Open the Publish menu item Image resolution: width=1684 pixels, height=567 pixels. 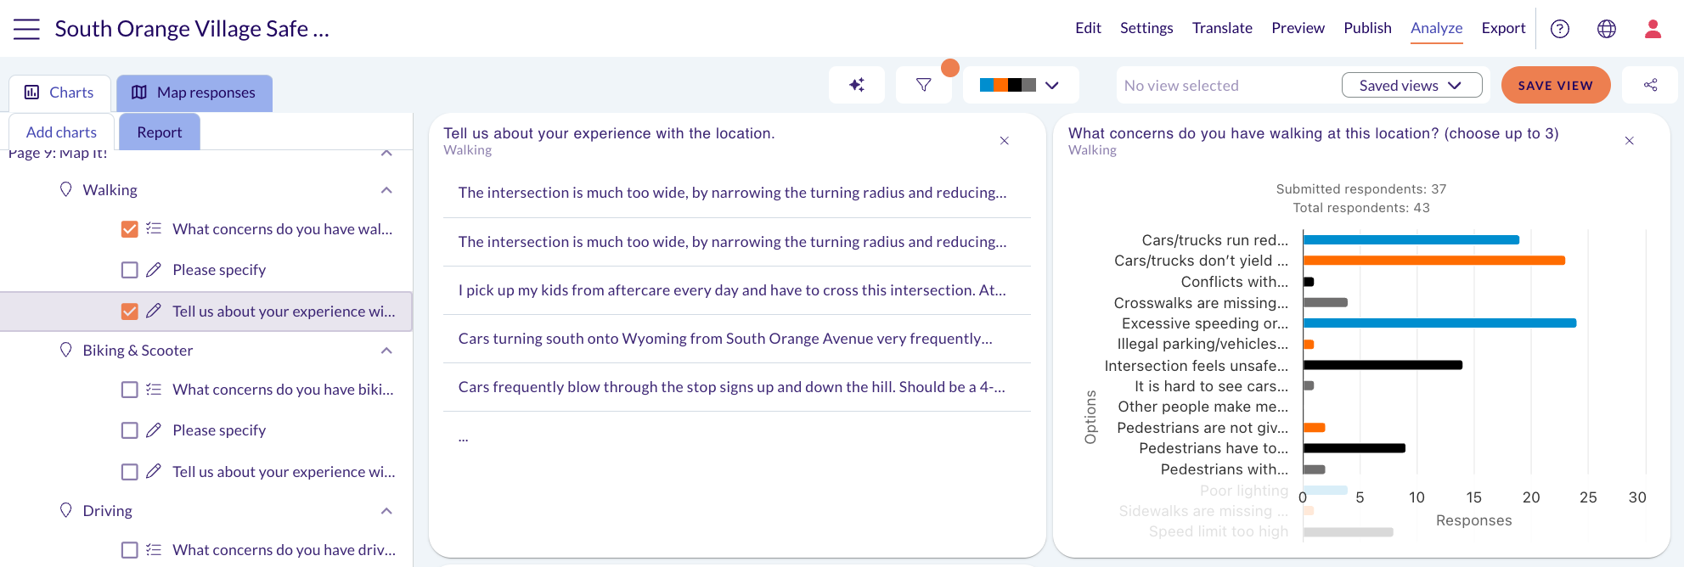coord(1367,28)
